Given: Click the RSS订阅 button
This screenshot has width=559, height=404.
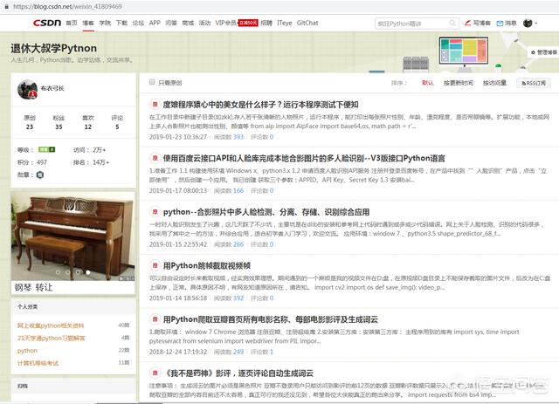Looking at the screenshot, I should 534,83.
